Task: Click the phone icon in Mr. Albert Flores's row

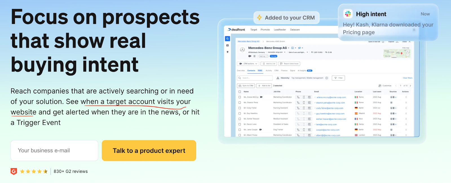Action: [298, 135]
